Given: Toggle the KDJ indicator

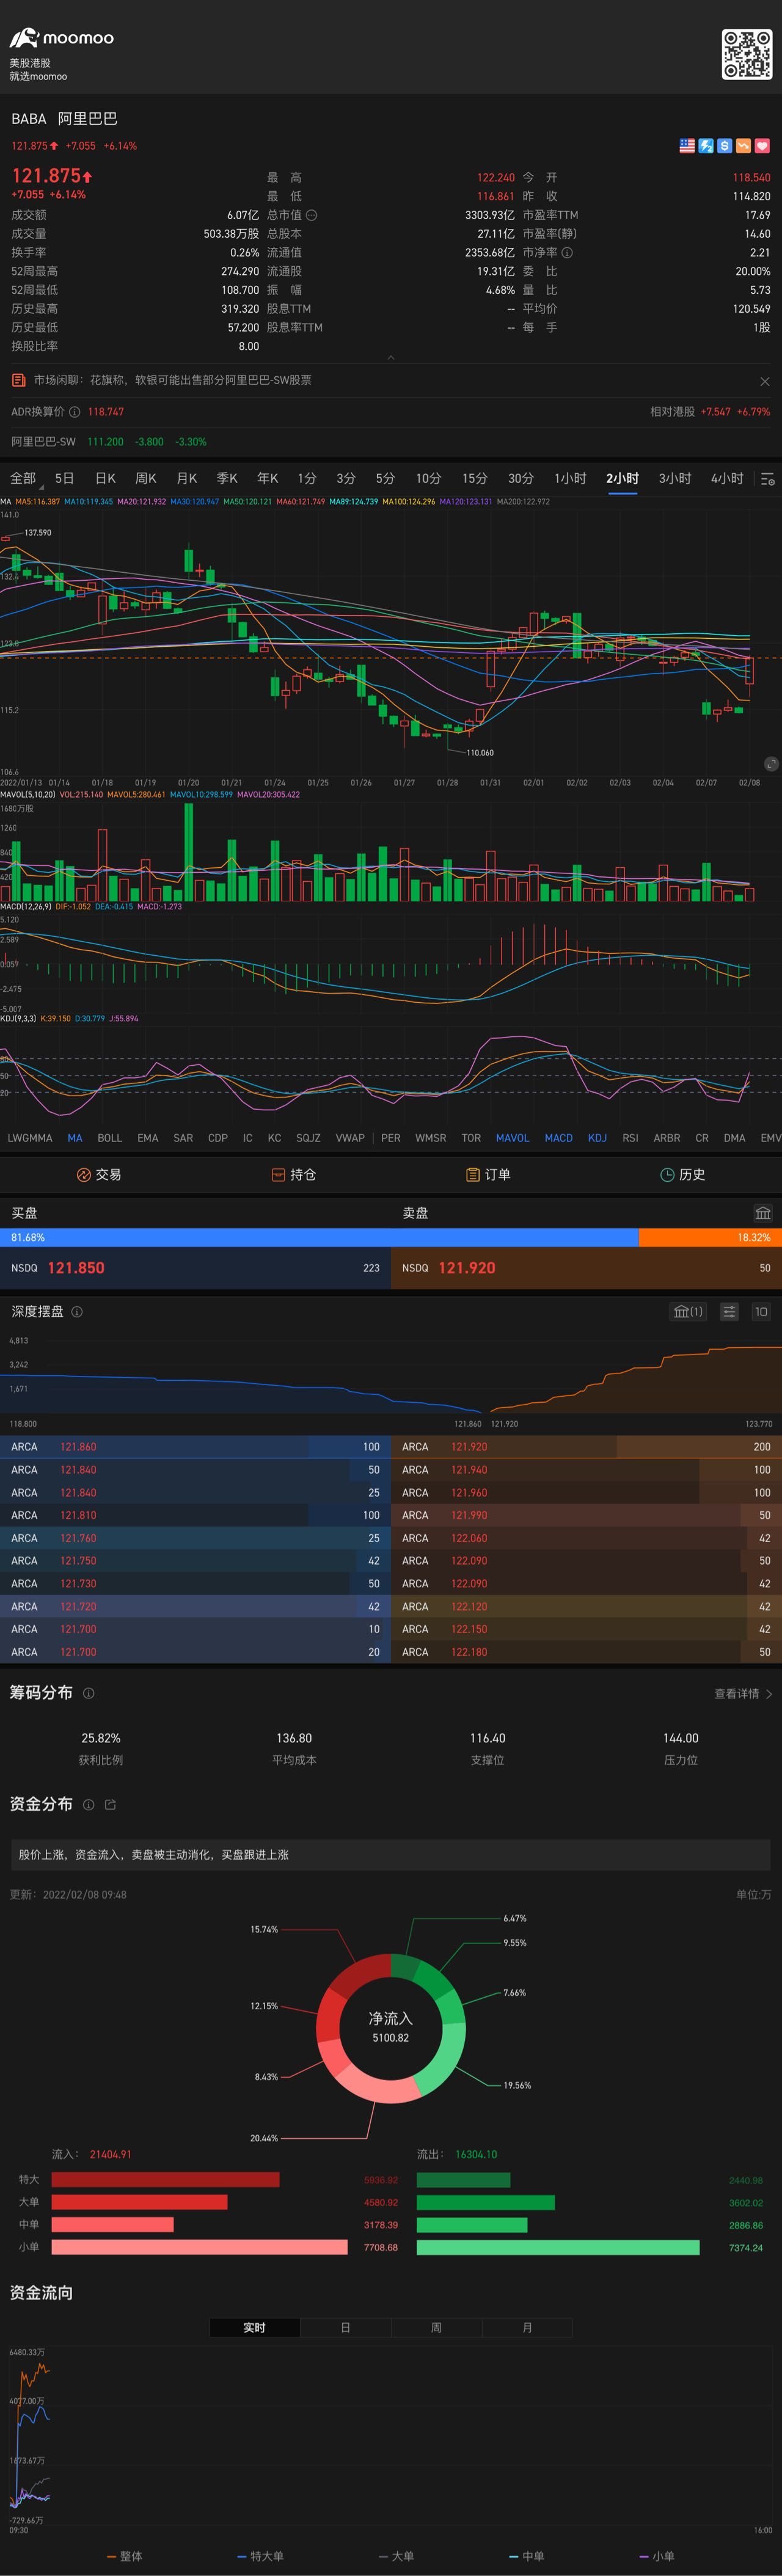Looking at the screenshot, I should tap(597, 1138).
